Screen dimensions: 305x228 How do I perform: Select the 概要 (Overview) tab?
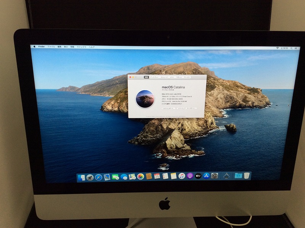[146, 77]
